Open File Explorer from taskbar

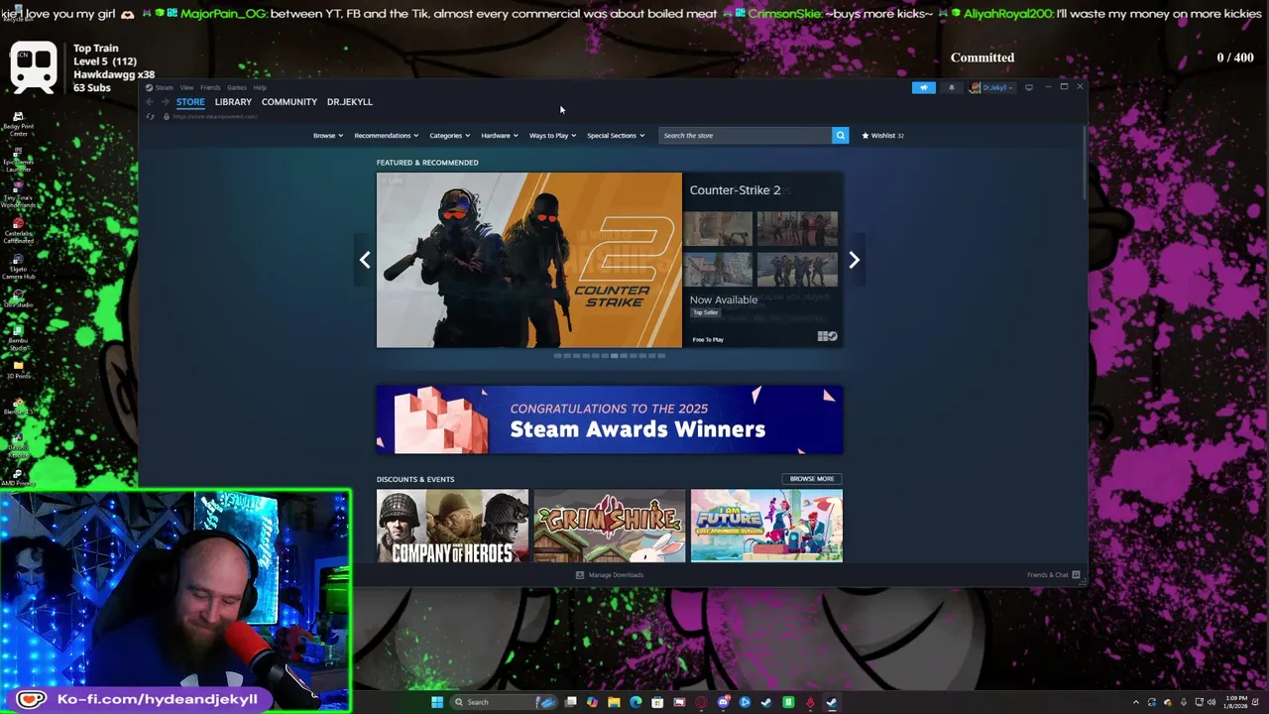click(614, 702)
